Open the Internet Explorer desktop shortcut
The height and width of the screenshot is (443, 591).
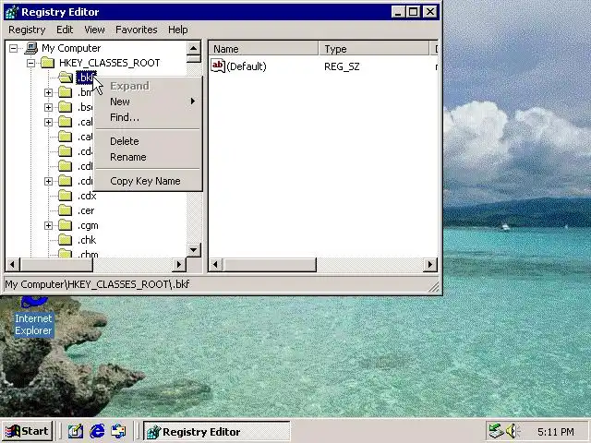33,318
